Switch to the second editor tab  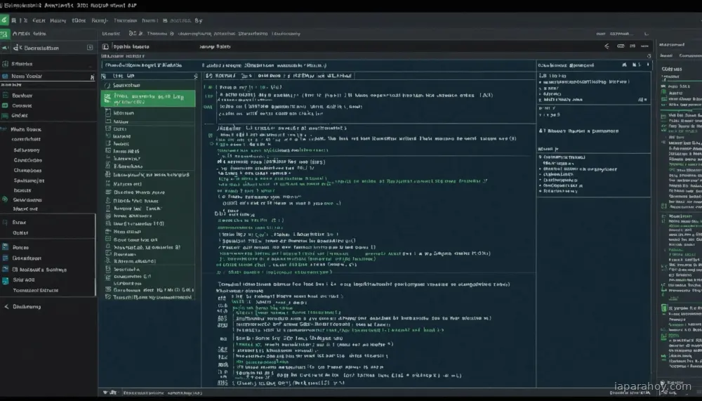coord(215,46)
